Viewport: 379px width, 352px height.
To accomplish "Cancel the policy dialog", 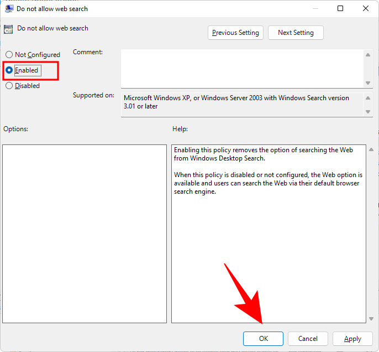I will coord(308,339).
